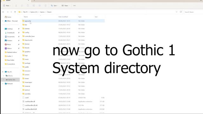Image resolution: width=203 pixels, height=114 pixels.
Task: Go back with the left arrow
Action: click(3, 12)
